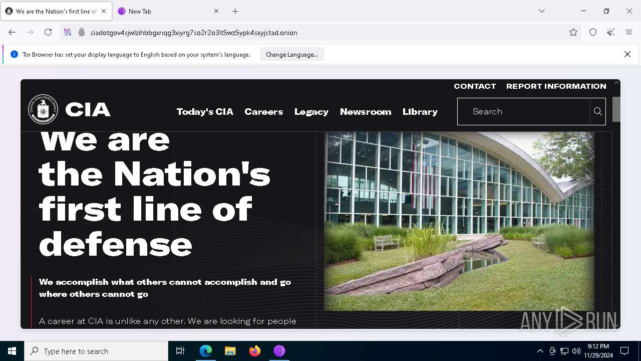
Task: Dismiss the language notification bar
Action: 627,54
